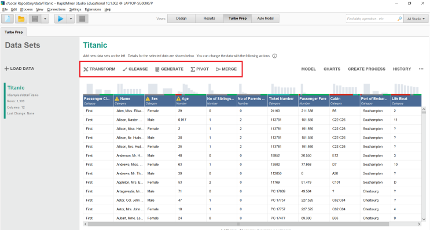Click the PIVOT action
Image resolution: width=430 pixels, height=230 pixels.
pyautogui.click(x=200, y=69)
